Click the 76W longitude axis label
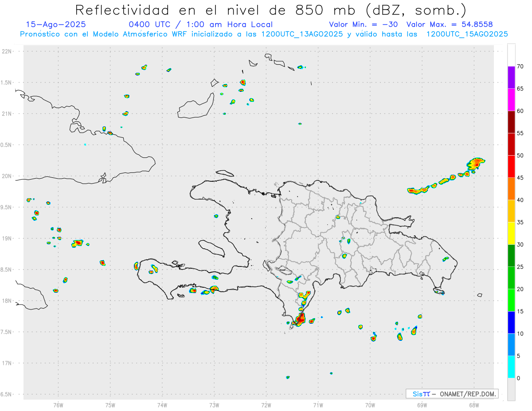532x411 pixels. (x=58, y=405)
